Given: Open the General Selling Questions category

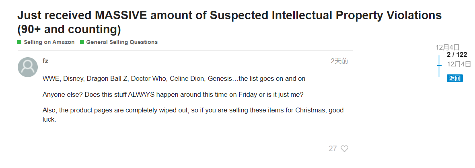Looking at the screenshot, I should (x=121, y=42).
